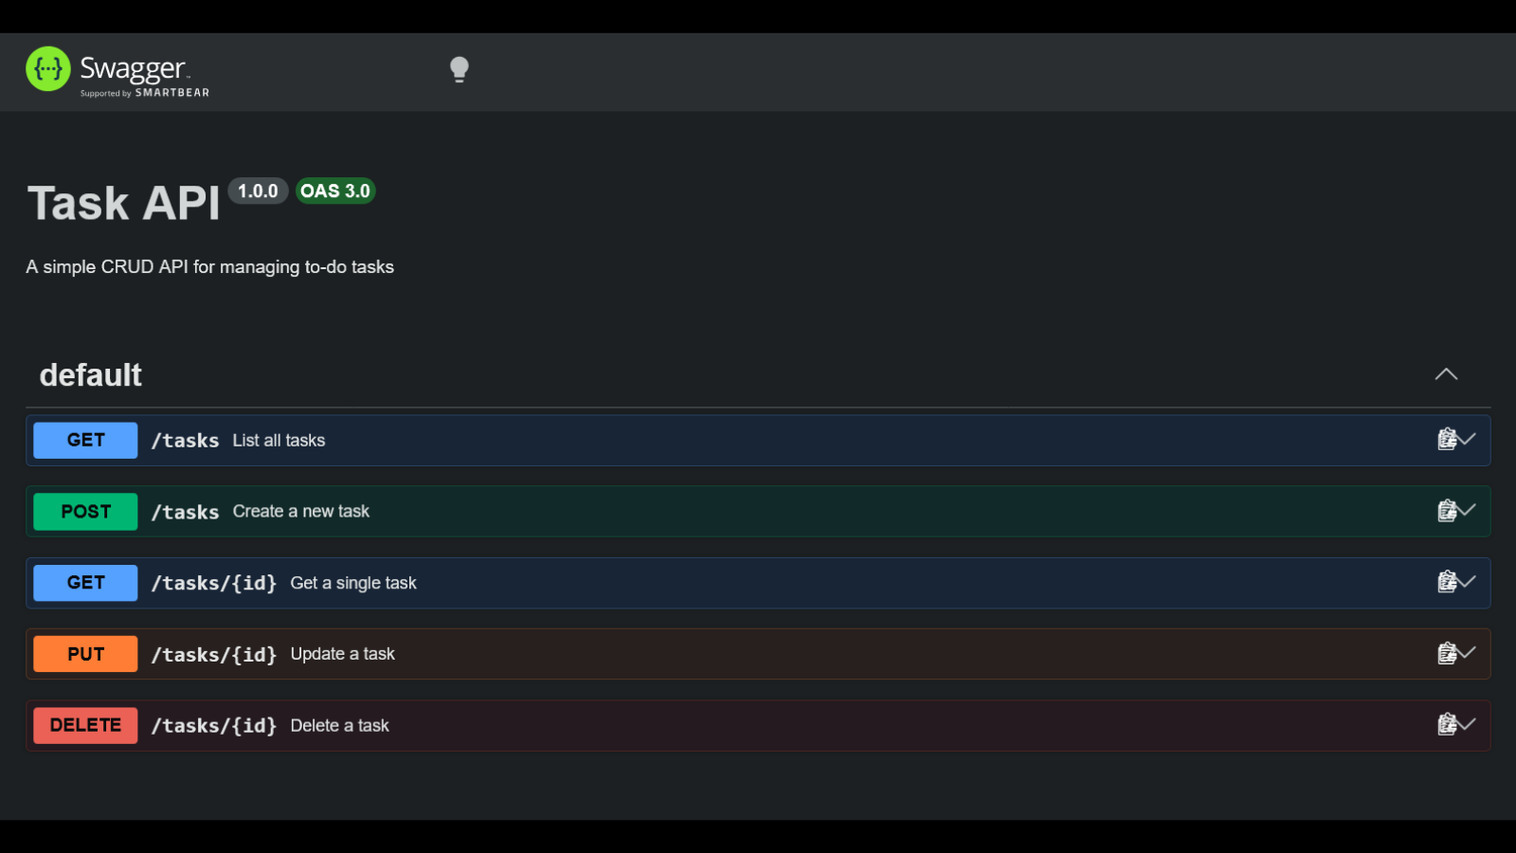Copy path icon in DELETE /tasks/{id} row
The height and width of the screenshot is (853, 1516).
(1447, 725)
